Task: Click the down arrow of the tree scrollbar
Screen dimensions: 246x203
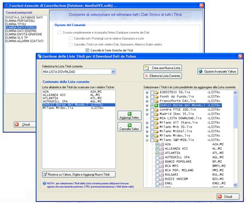Action: (236, 185)
